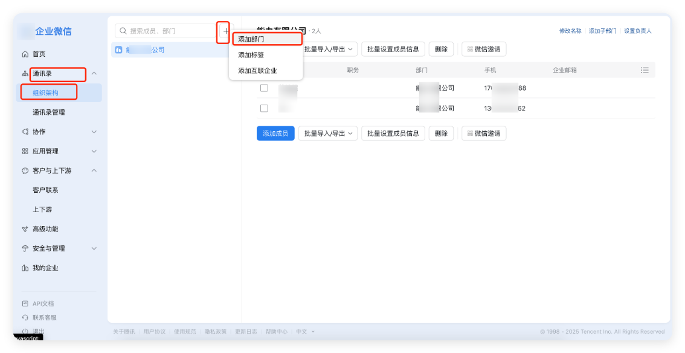Choose 添加部门 from the context menu

coord(250,38)
